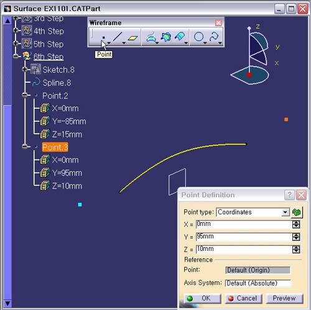Click the Y = 95mm input field
This screenshot has width=311, height=310.
pos(244,237)
